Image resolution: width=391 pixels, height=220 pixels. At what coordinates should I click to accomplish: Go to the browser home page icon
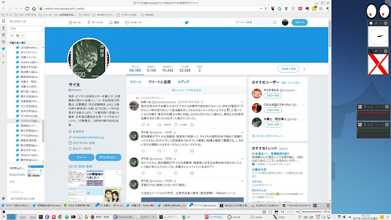34,9
